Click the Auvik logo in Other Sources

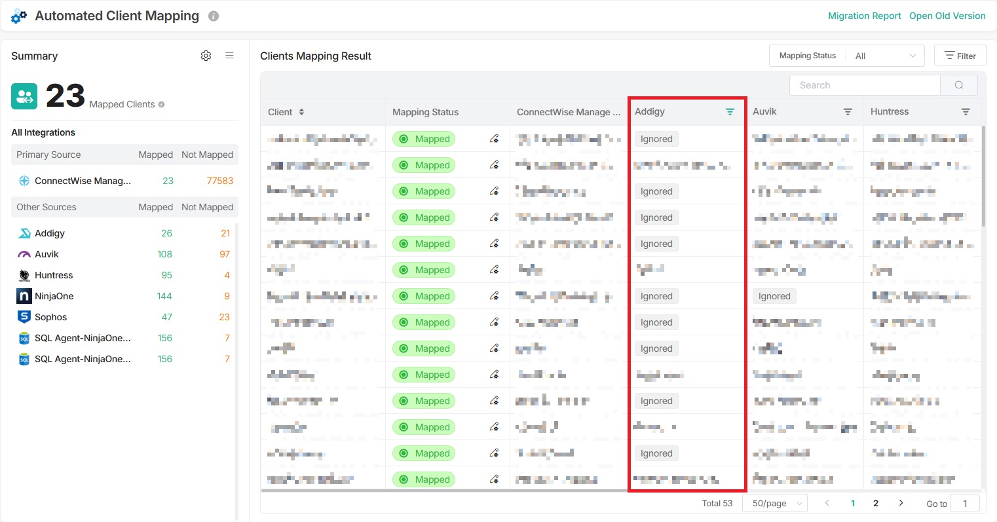(24, 254)
